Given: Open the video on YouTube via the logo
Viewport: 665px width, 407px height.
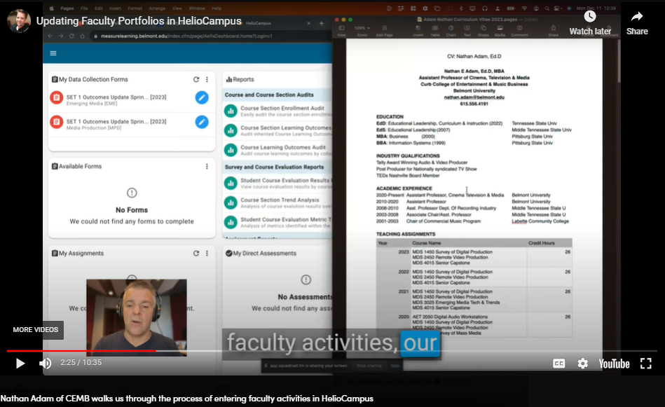Looking at the screenshot, I should click(614, 364).
